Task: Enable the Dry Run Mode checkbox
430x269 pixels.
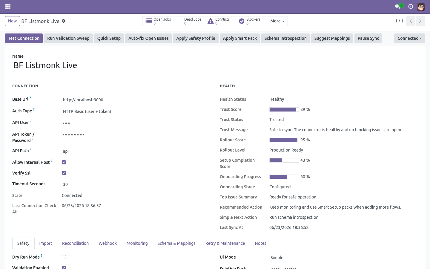Action: (x=64, y=257)
